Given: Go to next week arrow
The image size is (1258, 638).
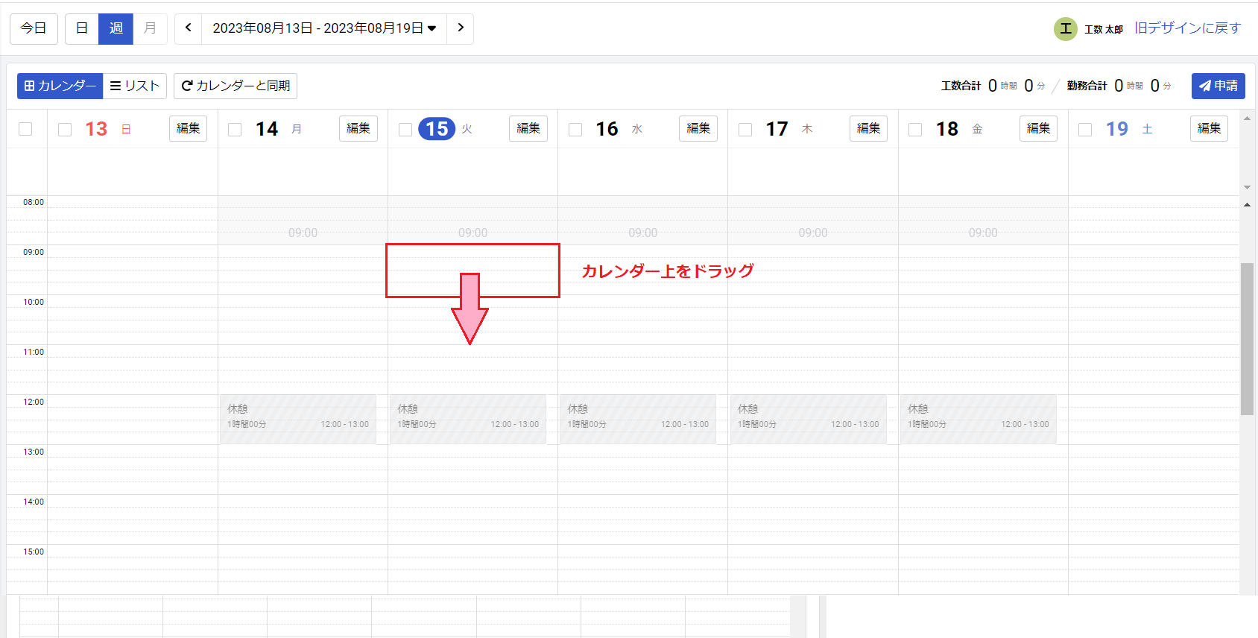Looking at the screenshot, I should click(x=461, y=28).
